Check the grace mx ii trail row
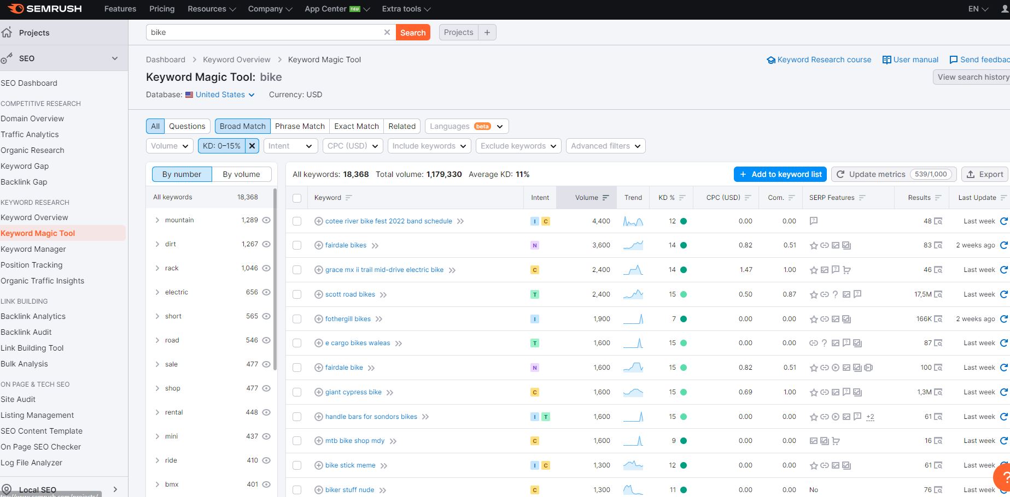Viewport: 1010px width, 497px height. tap(297, 270)
